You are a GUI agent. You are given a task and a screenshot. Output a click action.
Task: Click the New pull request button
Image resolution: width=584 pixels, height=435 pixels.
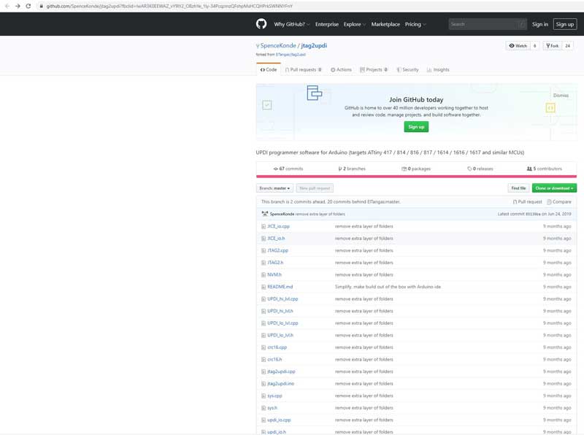pyautogui.click(x=315, y=188)
